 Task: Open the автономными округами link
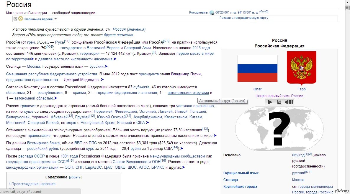pos(188,92)
